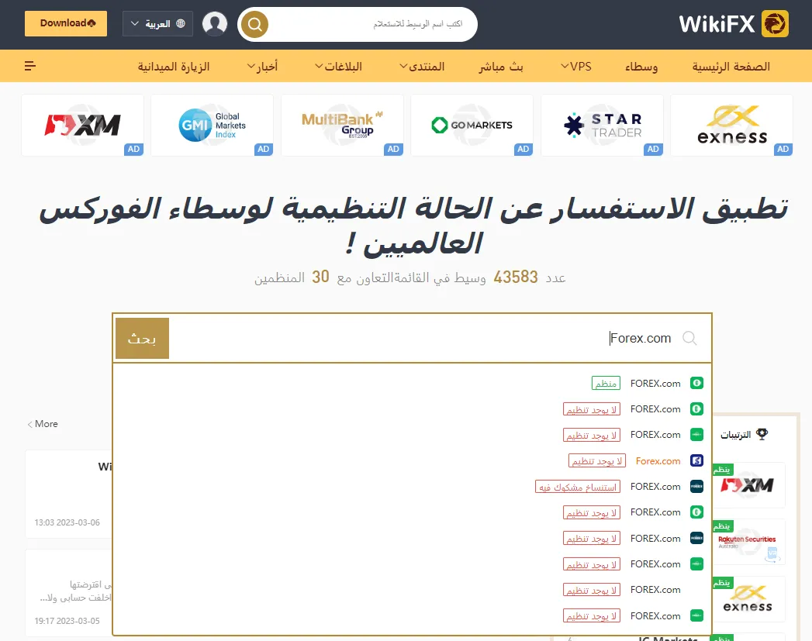Open the Star Trader ad banner
Image resolution: width=812 pixels, height=641 pixels.
point(603,126)
